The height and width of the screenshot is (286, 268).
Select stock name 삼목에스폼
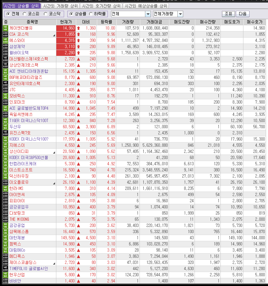(19, 232)
